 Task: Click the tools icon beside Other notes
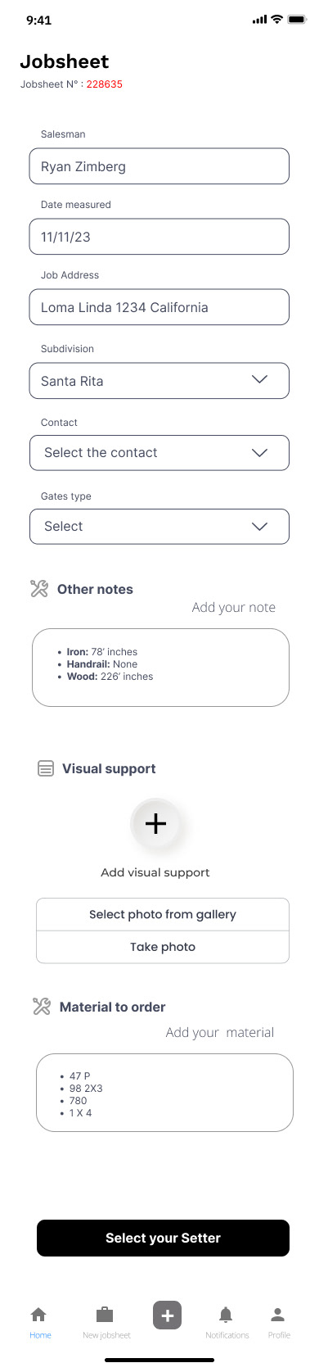[x=39, y=588]
